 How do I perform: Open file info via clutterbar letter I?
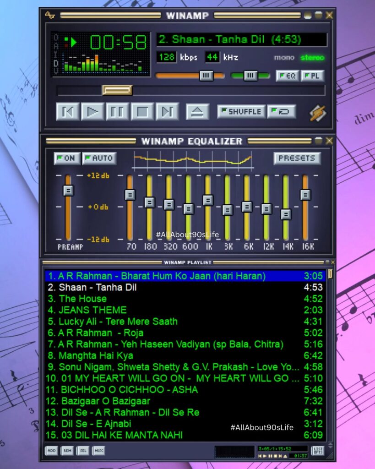click(56, 55)
